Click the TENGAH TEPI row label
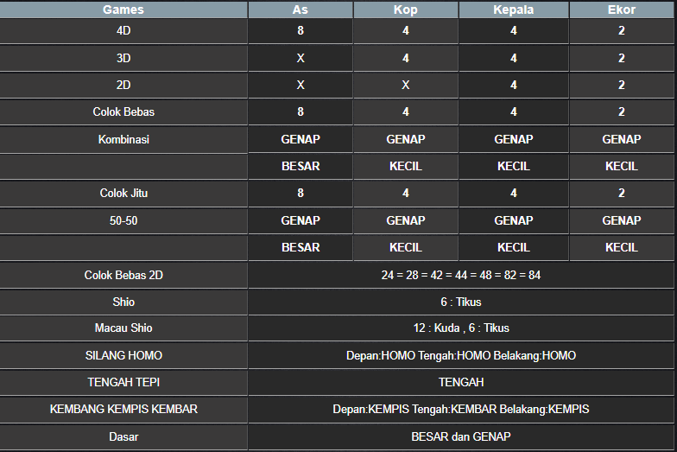The height and width of the screenshot is (452, 677). (123, 382)
